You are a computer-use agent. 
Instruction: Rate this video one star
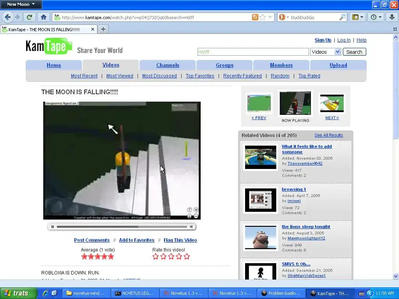coord(155,256)
